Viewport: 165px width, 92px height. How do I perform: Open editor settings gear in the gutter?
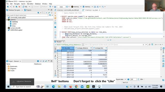coord(55,27)
